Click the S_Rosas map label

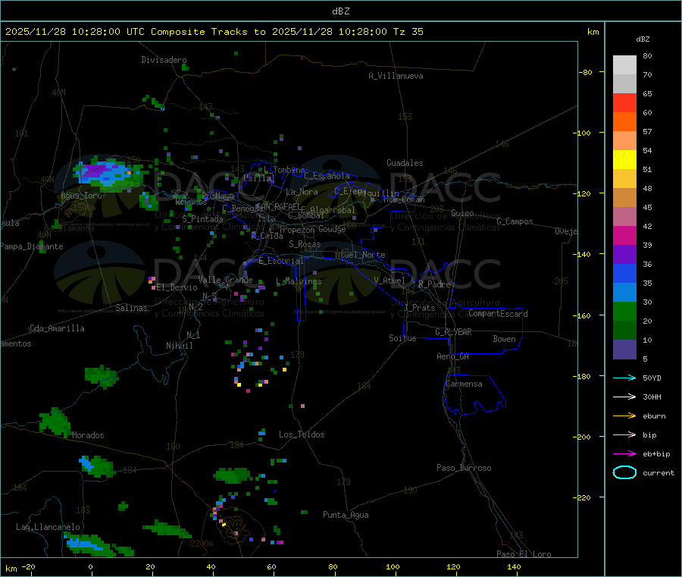pyautogui.click(x=305, y=244)
